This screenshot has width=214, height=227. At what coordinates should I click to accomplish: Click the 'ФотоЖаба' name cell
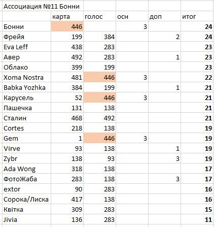(26, 179)
